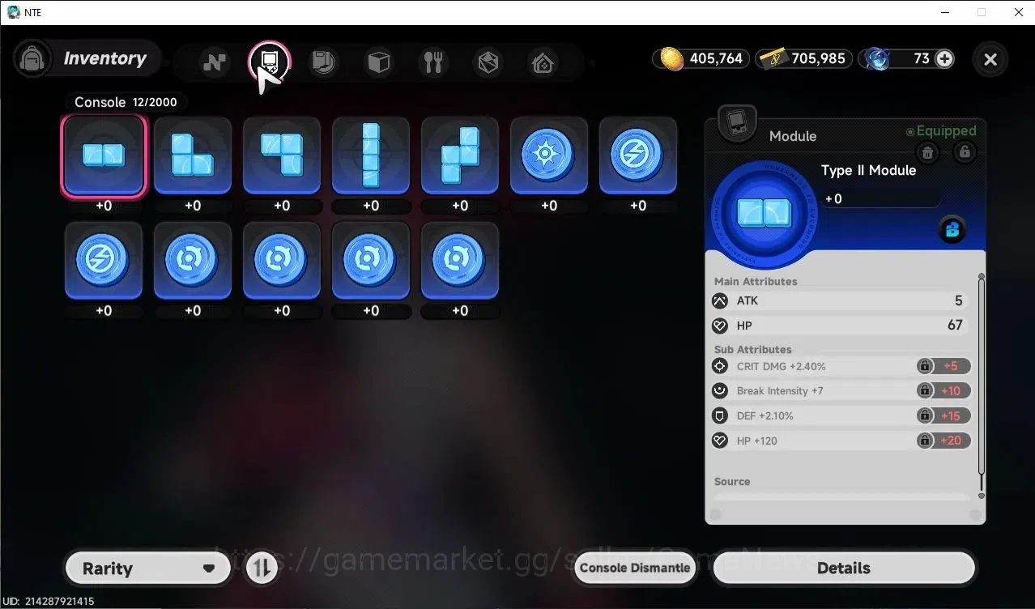The width and height of the screenshot is (1035, 609).
Task: Open the Rarity sort dropdown
Action: [147, 569]
